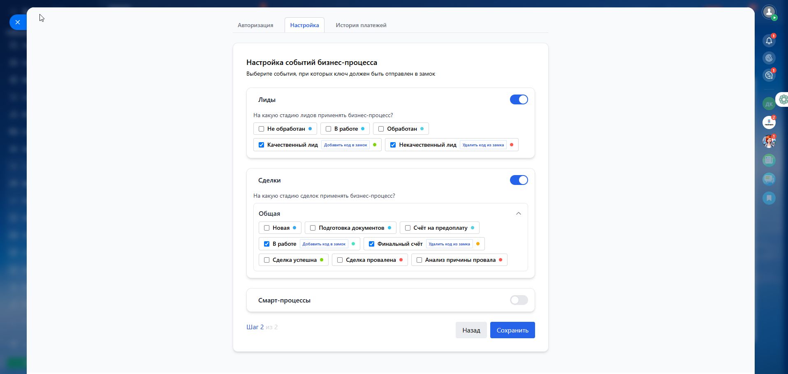Click the Сохранить button
The image size is (788, 374).
click(x=512, y=330)
